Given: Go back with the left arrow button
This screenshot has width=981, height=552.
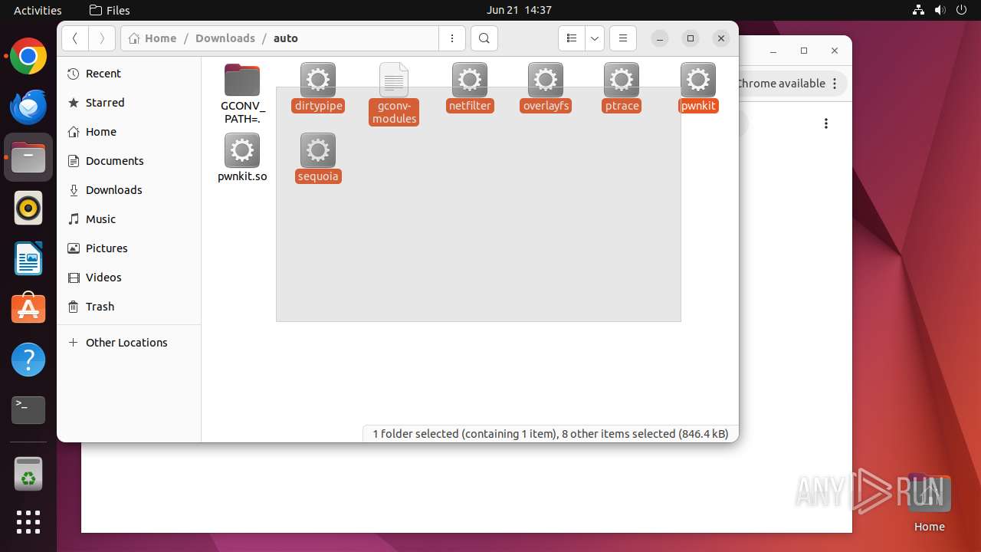Looking at the screenshot, I should point(75,38).
